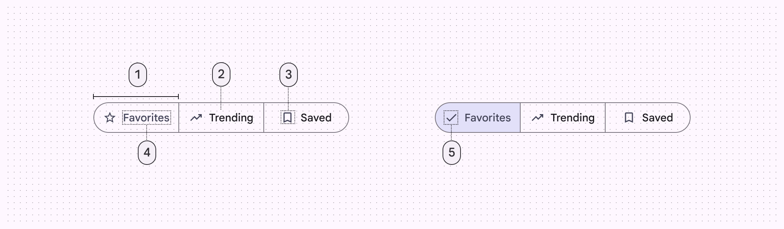Click the bookmark icon in the right Saved segment

click(x=629, y=118)
